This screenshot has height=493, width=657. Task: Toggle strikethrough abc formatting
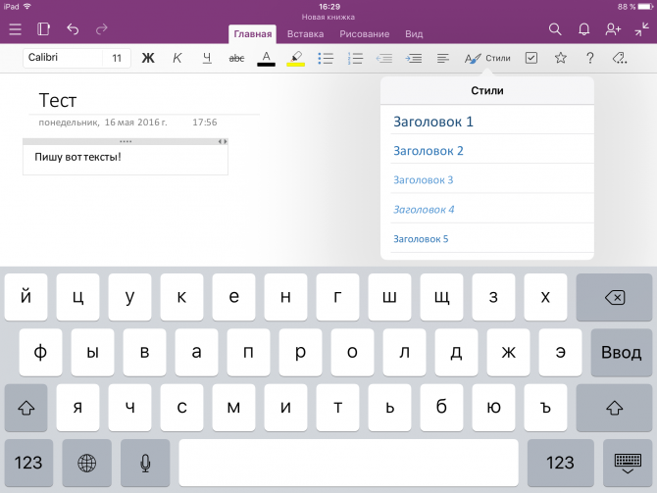coord(236,58)
